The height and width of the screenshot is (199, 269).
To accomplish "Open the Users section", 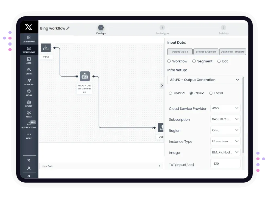I will click(x=29, y=71).
